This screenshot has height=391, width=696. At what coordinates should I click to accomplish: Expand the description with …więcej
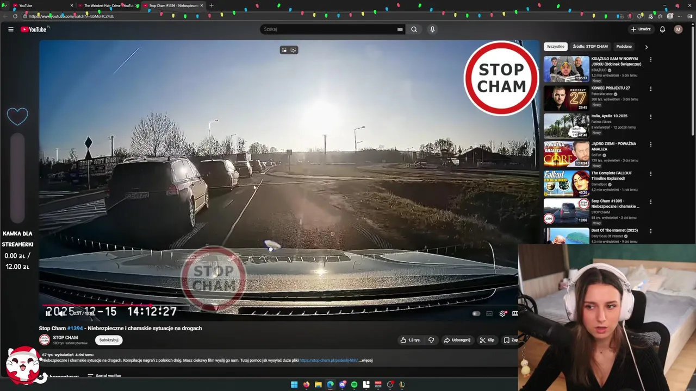(x=365, y=360)
